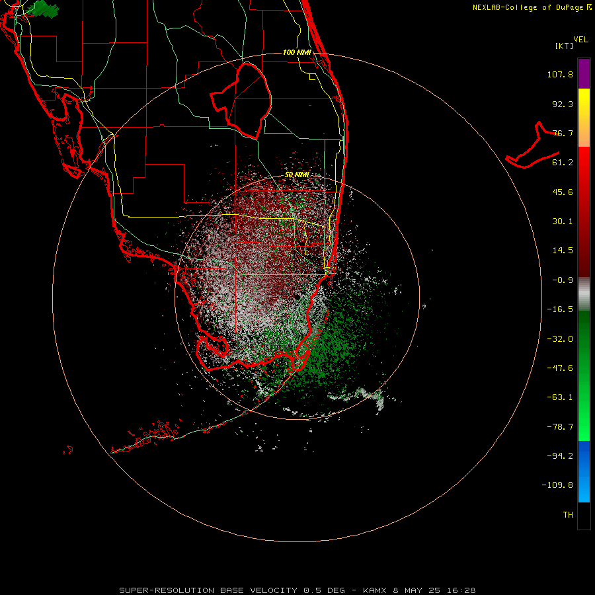Click the -47.6 velocity scale value
This screenshot has height=595, width=595.
(x=560, y=368)
